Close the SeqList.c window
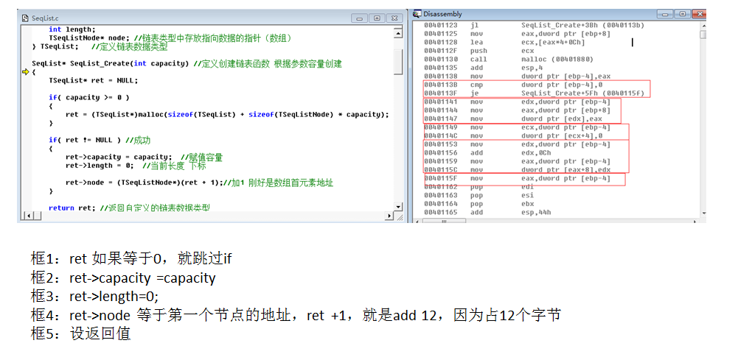The height and width of the screenshot is (357, 738). click(x=393, y=18)
